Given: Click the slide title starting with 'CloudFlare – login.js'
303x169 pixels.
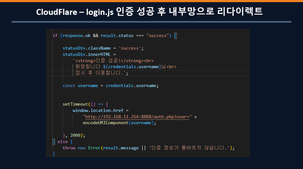Looking at the screenshot, I should (149, 12).
